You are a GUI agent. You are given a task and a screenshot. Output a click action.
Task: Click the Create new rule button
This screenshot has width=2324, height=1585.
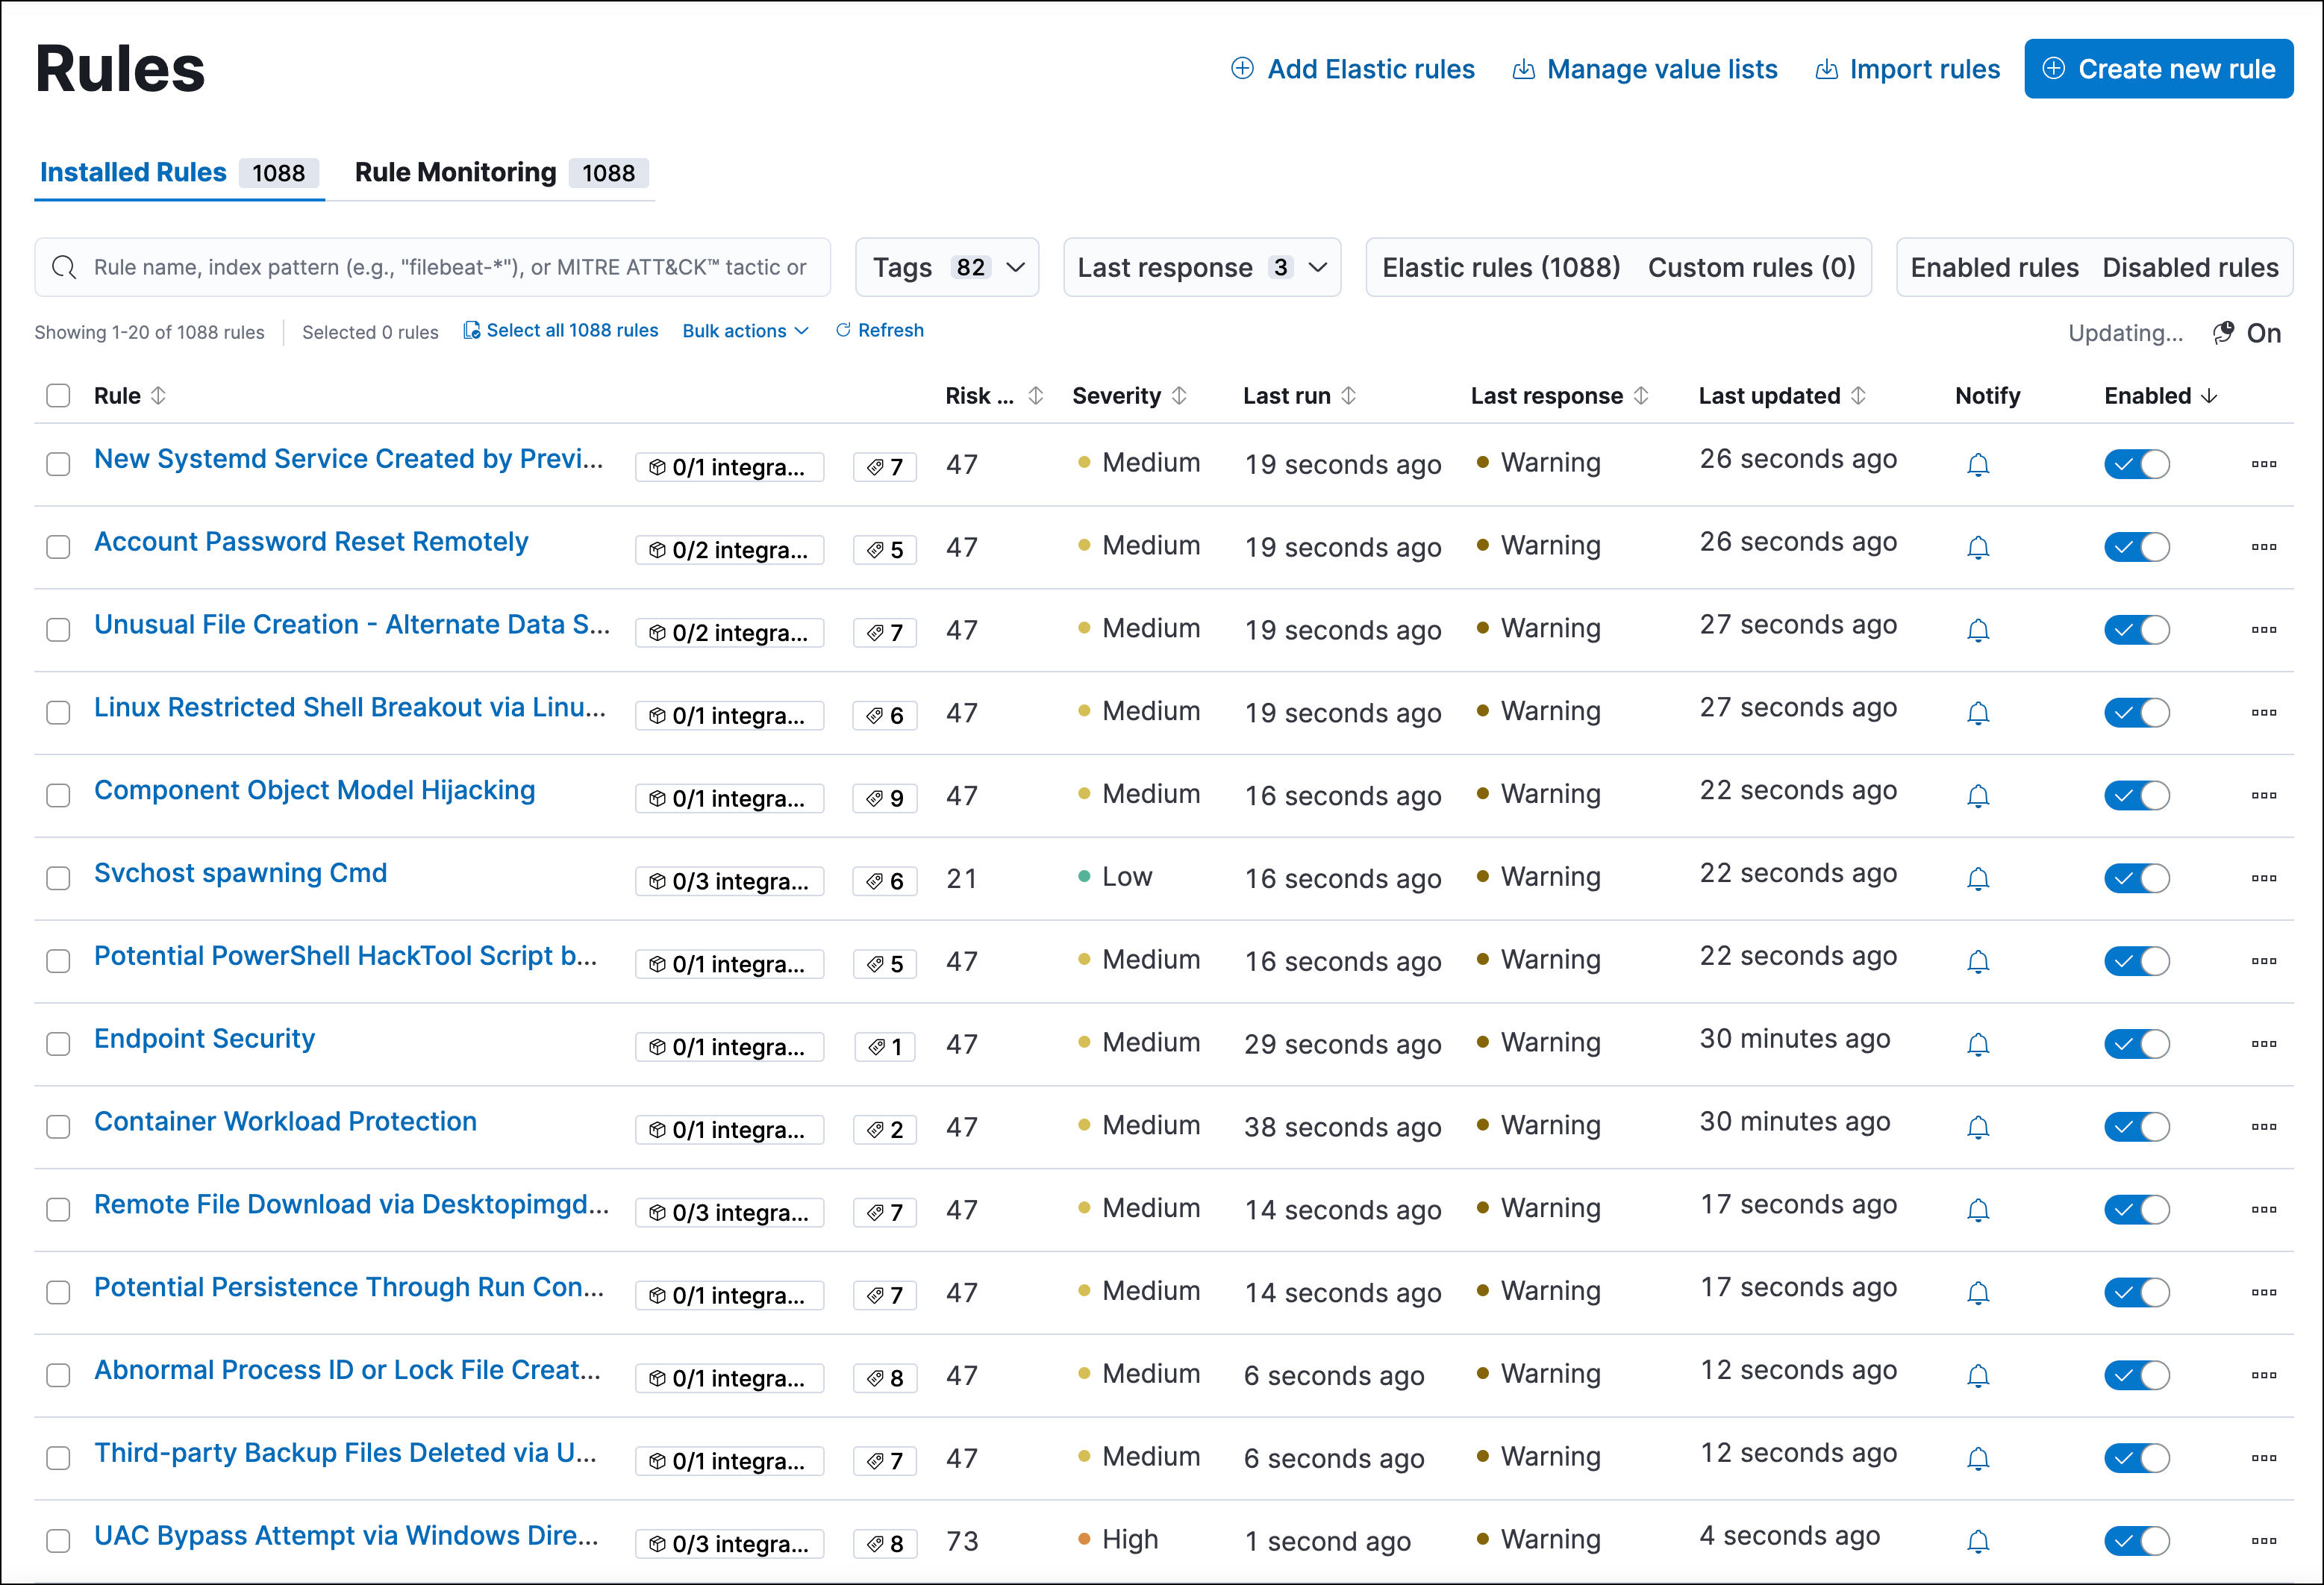pos(2158,69)
